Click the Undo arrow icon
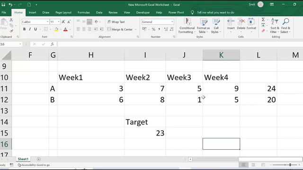 [10, 5]
